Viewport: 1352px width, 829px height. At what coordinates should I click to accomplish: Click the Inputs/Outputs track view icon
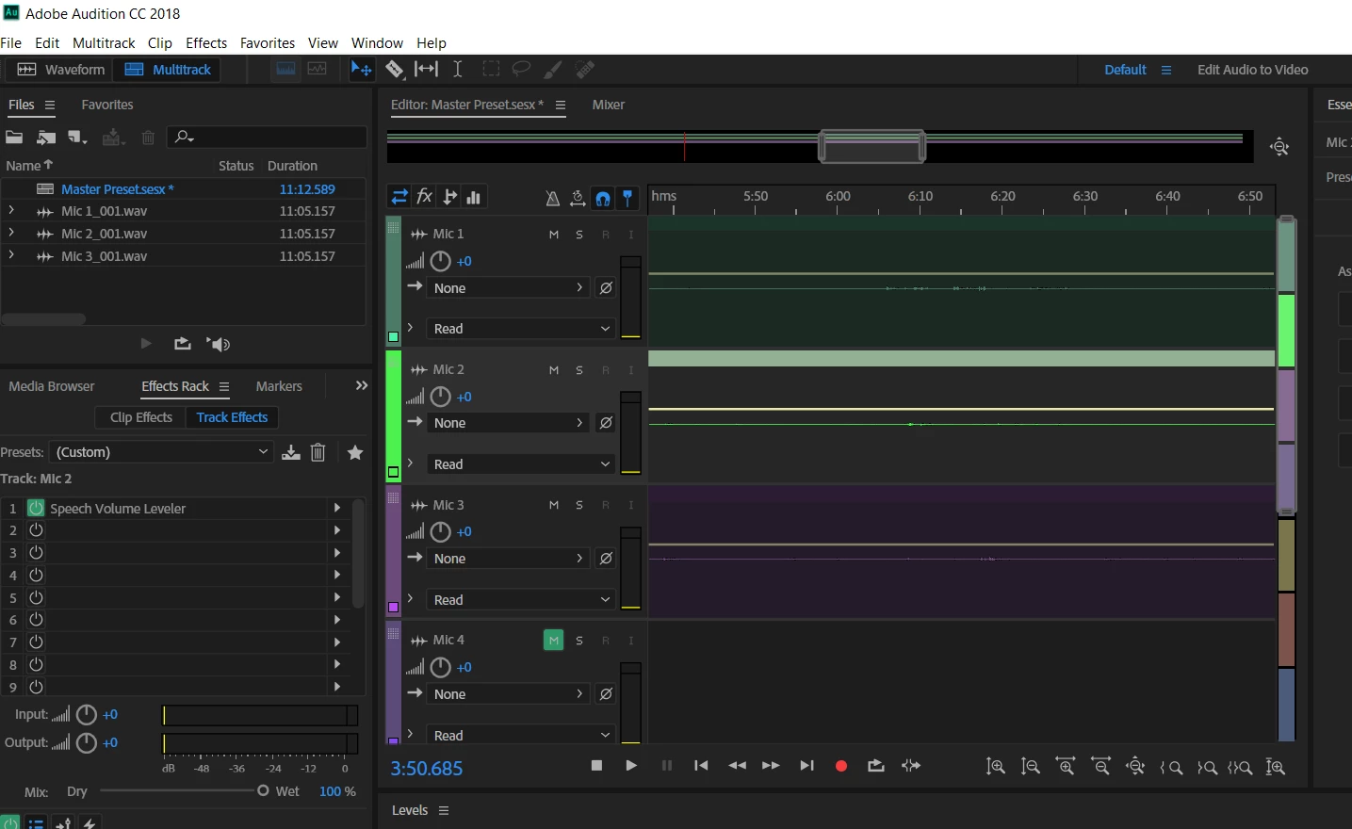tap(399, 197)
